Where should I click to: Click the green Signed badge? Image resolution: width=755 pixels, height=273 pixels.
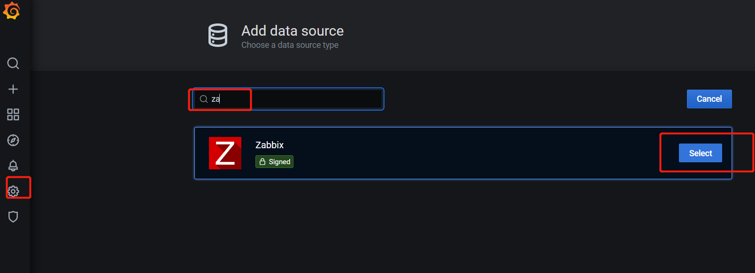coord(274,161)
